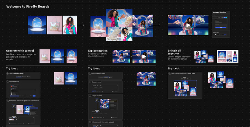
Task: Click the Select Generate video step card
Action: [x=105, y=76]
